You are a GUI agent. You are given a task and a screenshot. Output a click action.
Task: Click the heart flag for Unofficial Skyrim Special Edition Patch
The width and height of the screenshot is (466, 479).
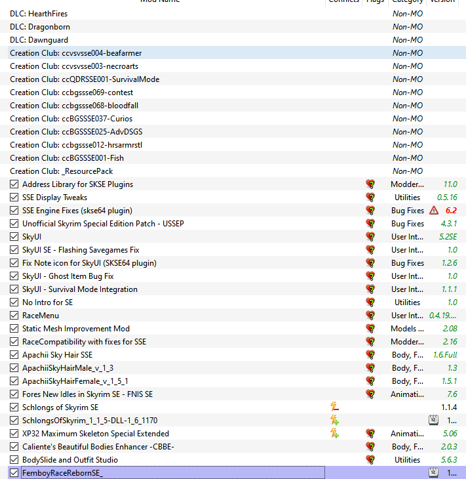tap(370, 224)
